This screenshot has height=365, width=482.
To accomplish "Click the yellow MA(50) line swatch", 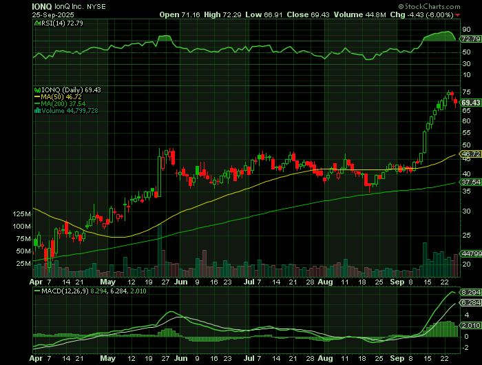I will tap(37, 97).
